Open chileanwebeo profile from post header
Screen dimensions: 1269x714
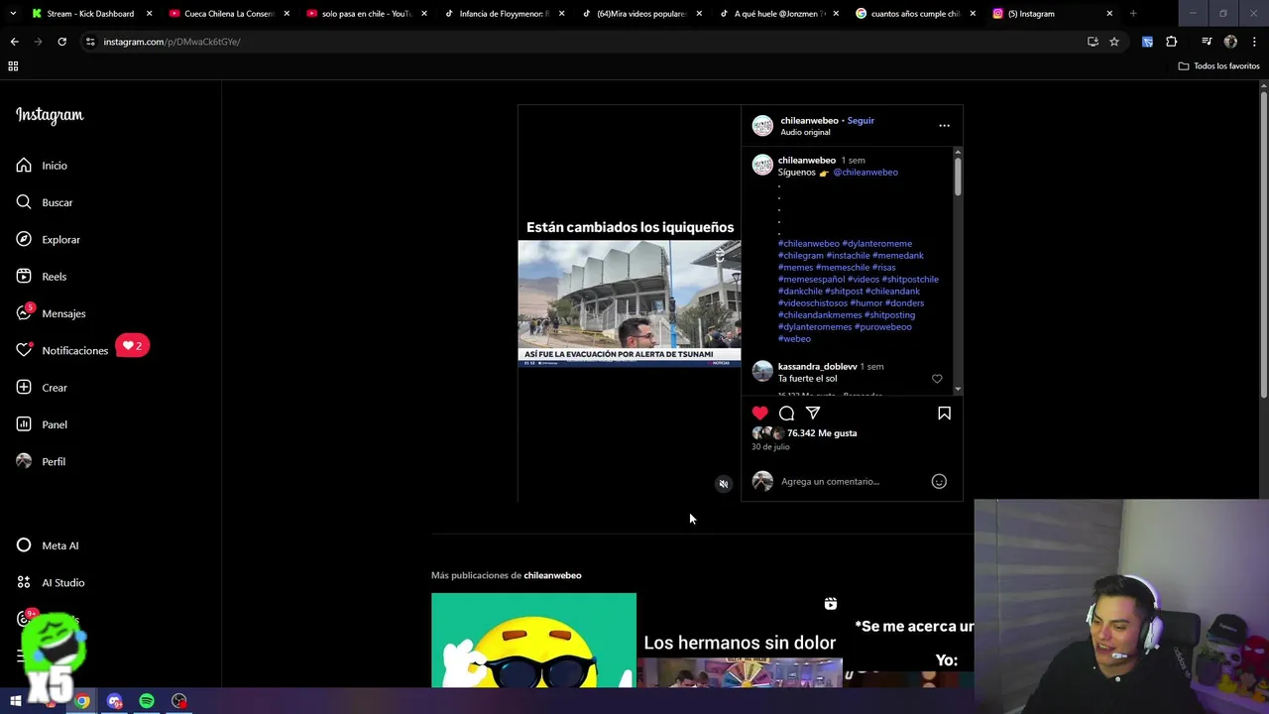tap(809, 120)
